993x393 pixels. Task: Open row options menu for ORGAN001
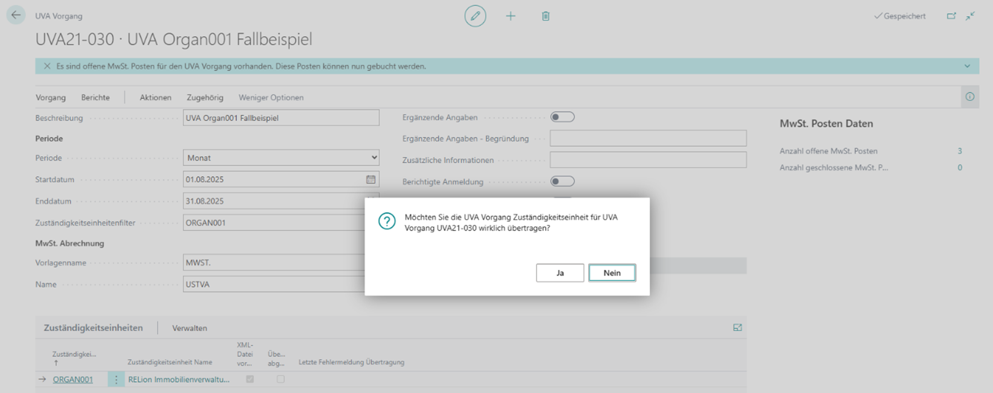pyautogui.click(x=116, y=380)
